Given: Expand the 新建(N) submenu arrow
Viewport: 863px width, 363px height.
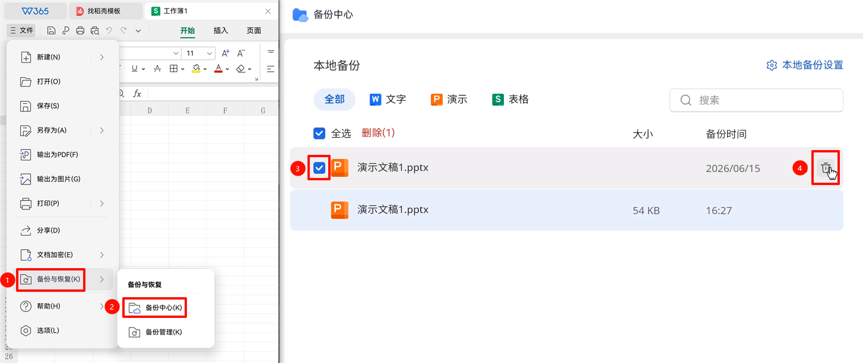Looking at the screenshot, I should (x=102, y=57).
